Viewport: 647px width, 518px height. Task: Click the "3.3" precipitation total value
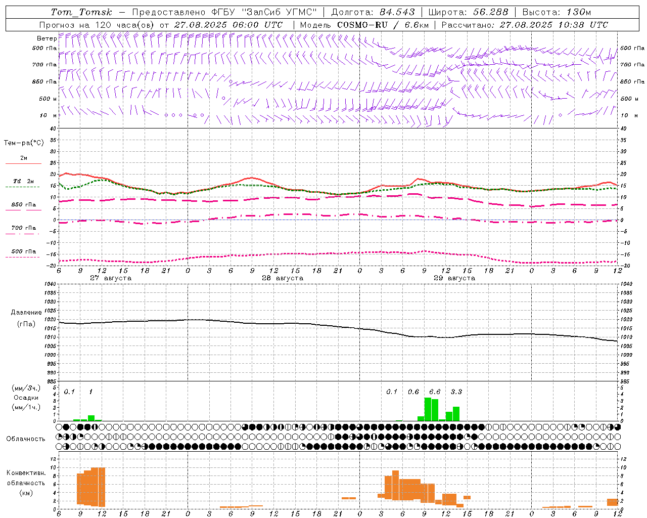tap(456, 392)
